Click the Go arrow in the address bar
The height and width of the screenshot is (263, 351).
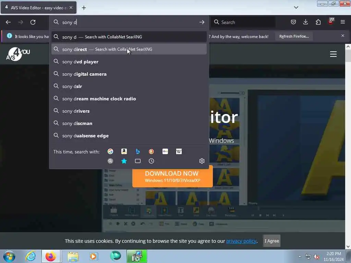pyautogui.click(x=202, y=22)
